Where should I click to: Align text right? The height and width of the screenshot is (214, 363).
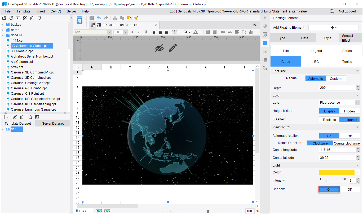[x=166, y=32]
